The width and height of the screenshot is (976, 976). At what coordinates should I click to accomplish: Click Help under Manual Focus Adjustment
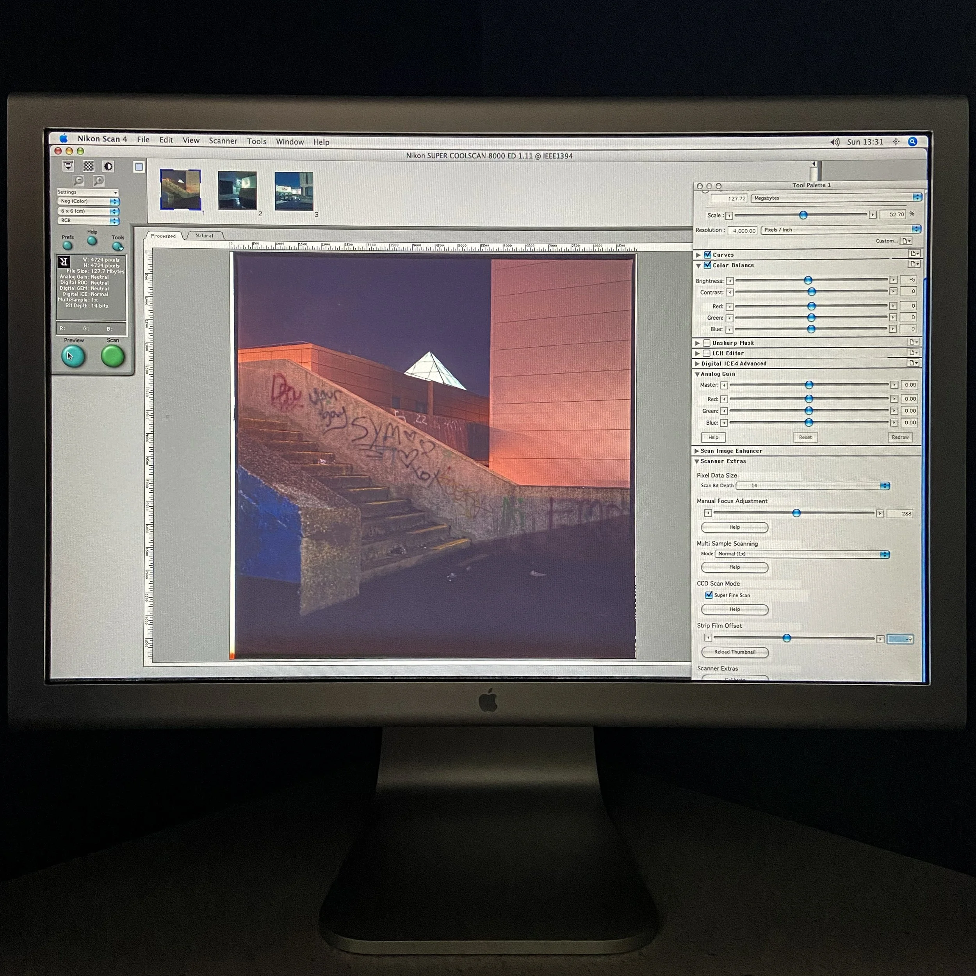(x=735, y=527)
